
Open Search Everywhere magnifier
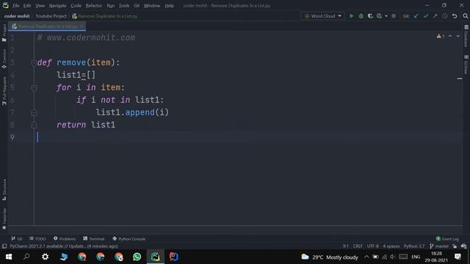point(465,16)
